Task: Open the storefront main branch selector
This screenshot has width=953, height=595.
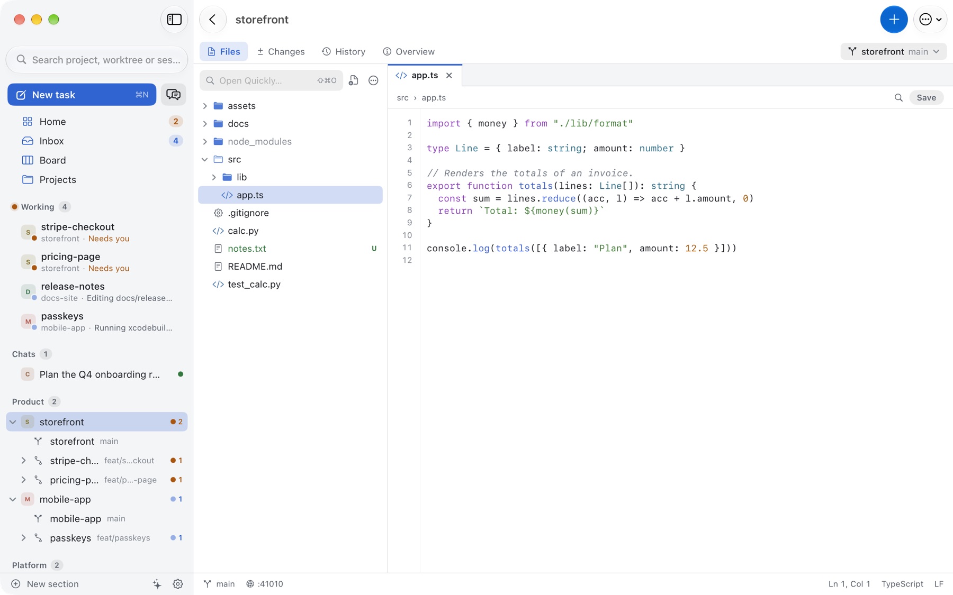Action: point(893,51)
